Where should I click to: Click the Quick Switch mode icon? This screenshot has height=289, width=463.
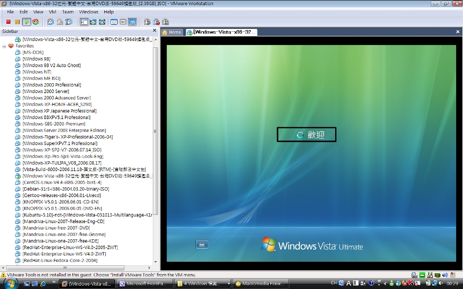point(93,22)
